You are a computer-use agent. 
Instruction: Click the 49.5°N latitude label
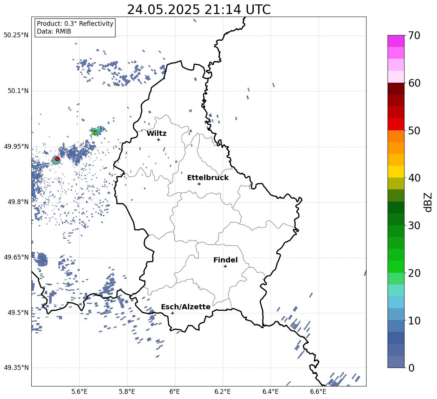(18, 313)
